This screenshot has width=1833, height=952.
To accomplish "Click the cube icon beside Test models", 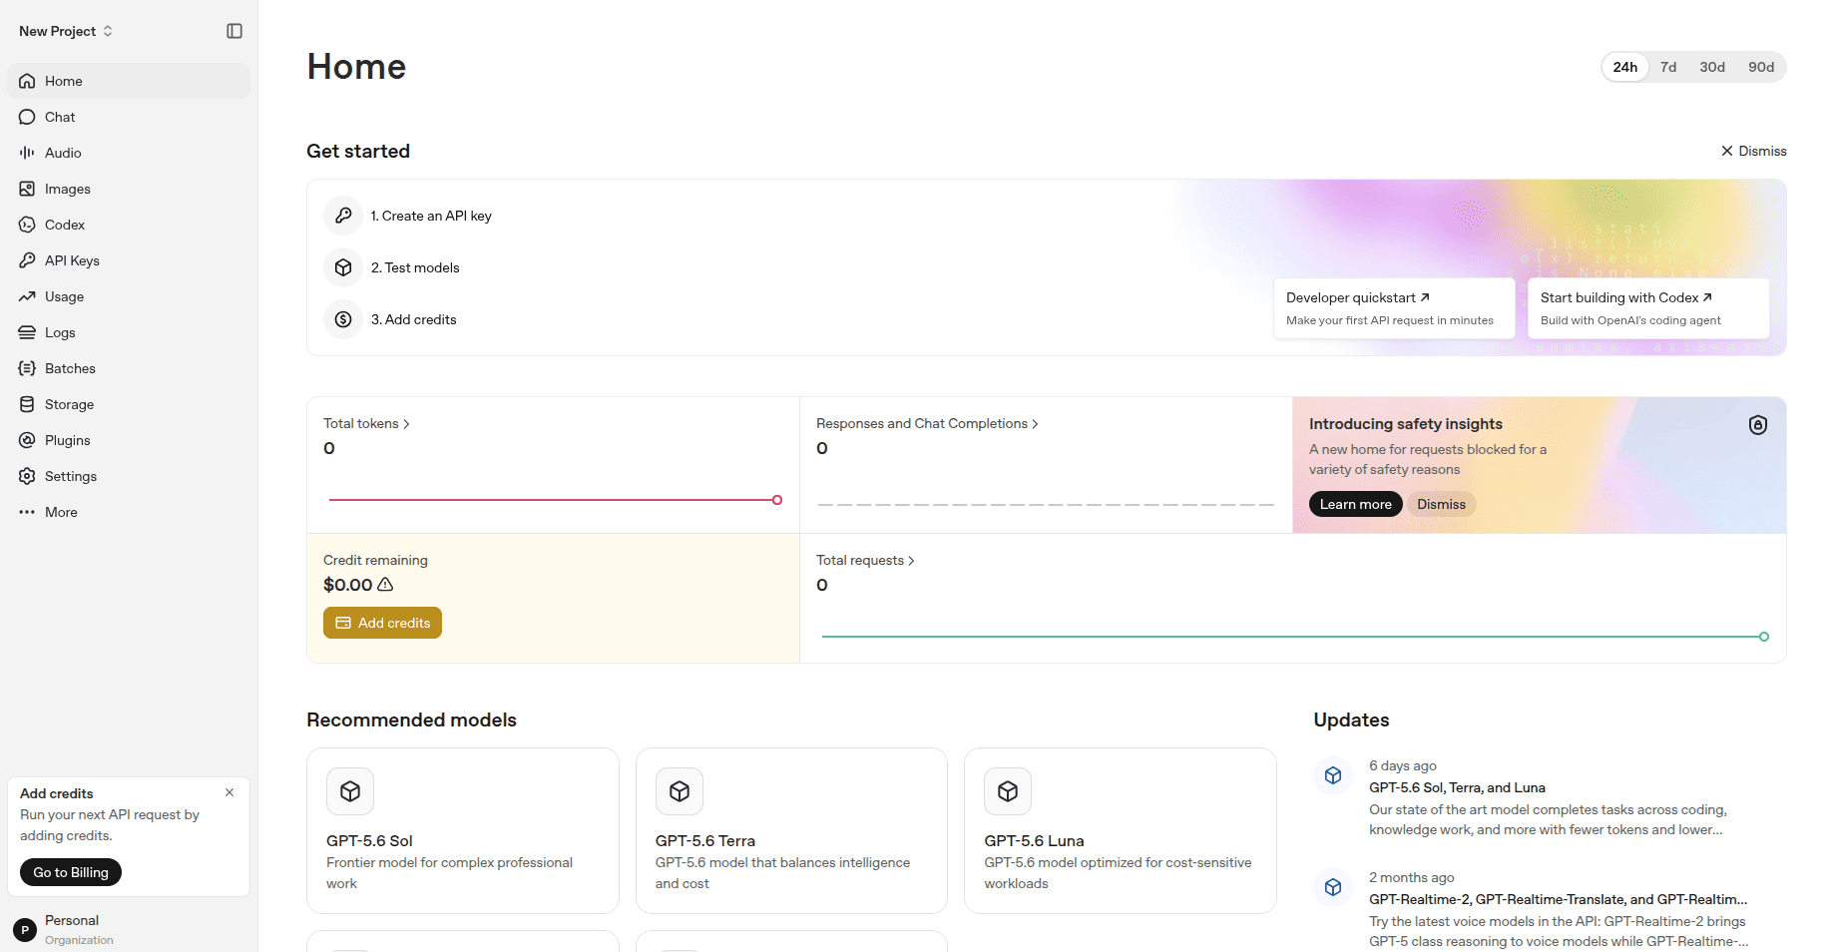I will 343,267.
